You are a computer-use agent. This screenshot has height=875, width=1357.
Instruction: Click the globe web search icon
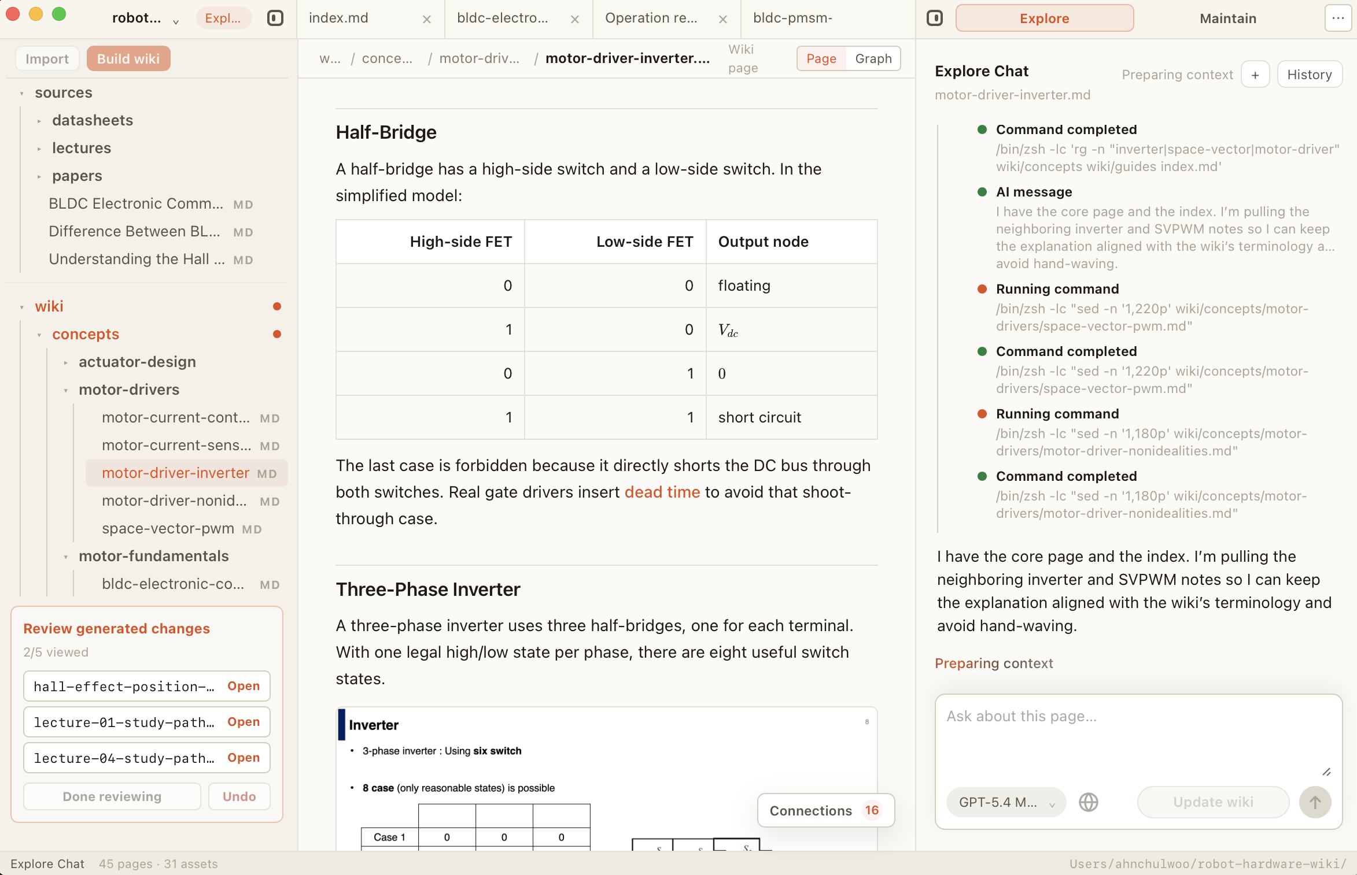click(x=1088, y=802)
